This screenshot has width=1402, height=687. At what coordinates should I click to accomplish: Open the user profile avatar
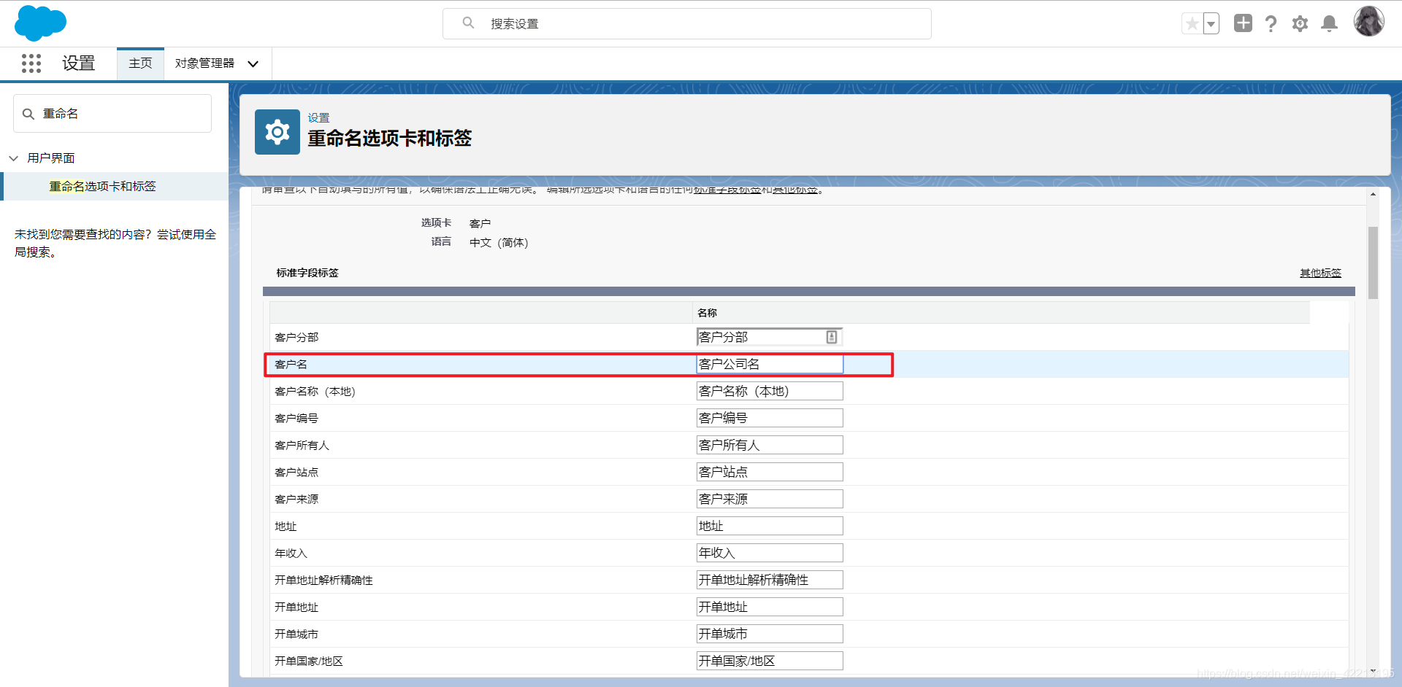point(1369,21)
